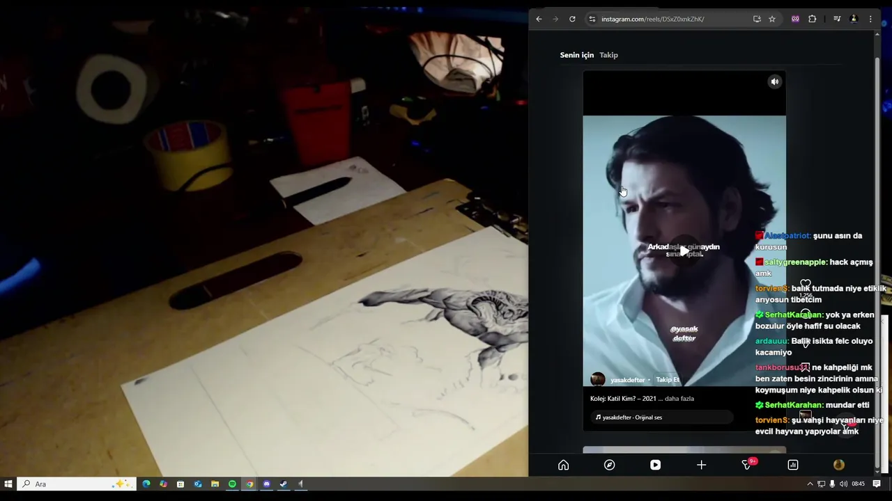Open Instagram explore compass
Viewport: 892px width, 501px height.
point(609,465)
